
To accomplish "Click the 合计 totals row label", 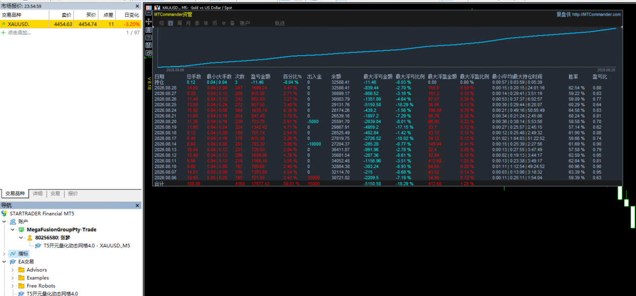I will (160, 183).
